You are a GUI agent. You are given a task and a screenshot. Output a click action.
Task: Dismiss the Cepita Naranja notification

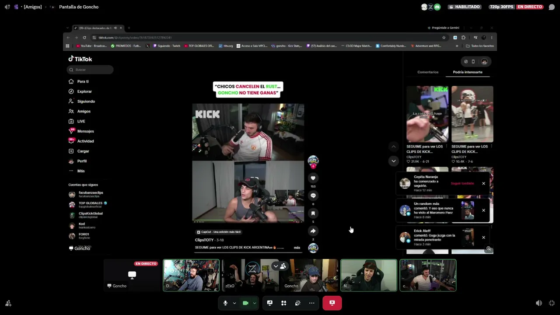(483, 183)
